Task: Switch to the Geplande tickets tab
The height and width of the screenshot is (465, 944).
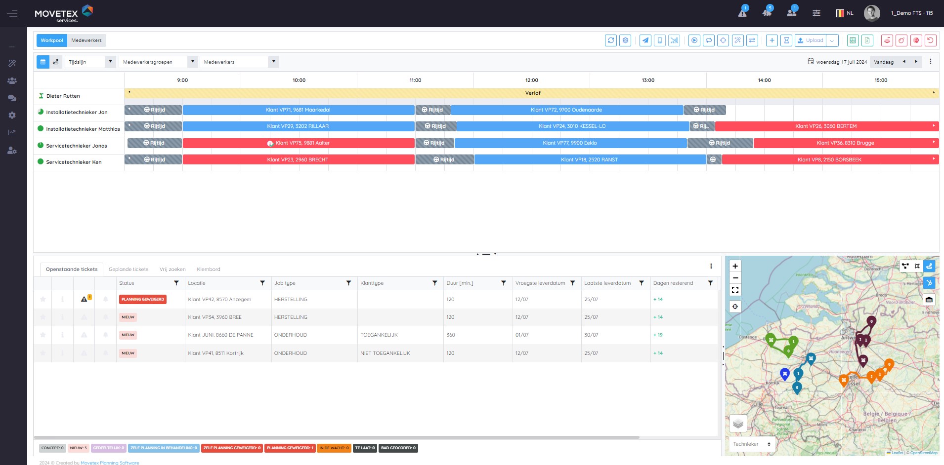Action: point(129,270)
